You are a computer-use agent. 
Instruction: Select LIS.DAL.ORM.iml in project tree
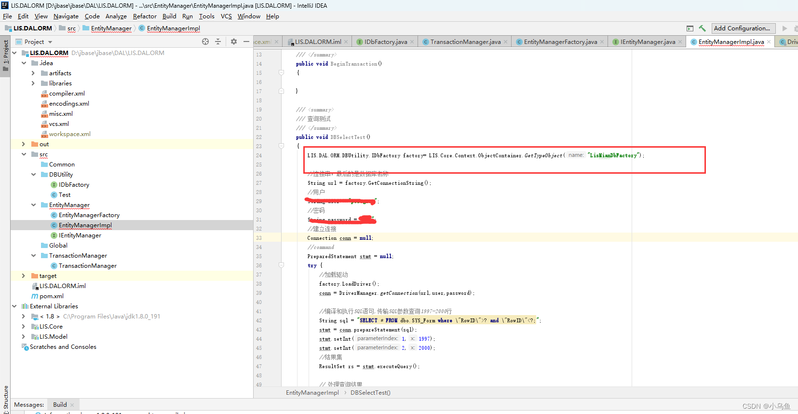63,286
